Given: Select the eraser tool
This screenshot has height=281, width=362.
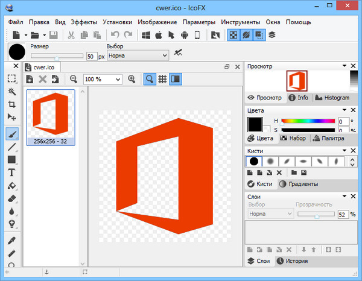Looking at the screenshot, I should (11, 198).
